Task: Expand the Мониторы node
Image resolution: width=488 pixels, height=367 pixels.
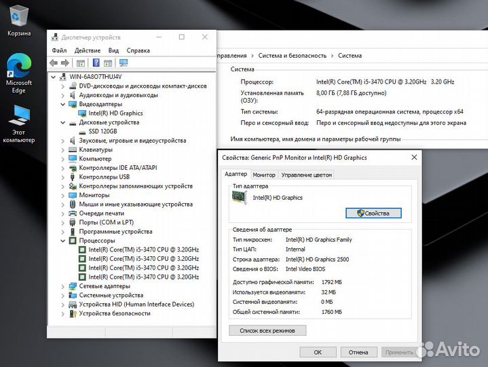Action: [62, 195]
